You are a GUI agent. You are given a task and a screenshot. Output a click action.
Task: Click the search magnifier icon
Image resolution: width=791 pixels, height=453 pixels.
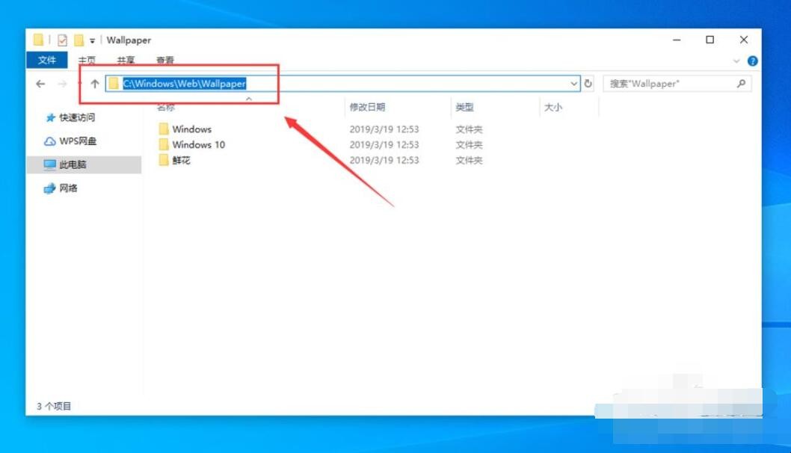pyautogui.click(x=741, y=84)
